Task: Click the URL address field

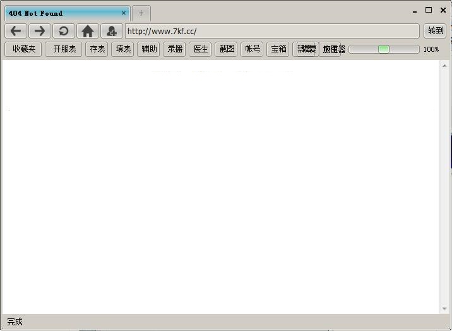Action: (271, 31)
